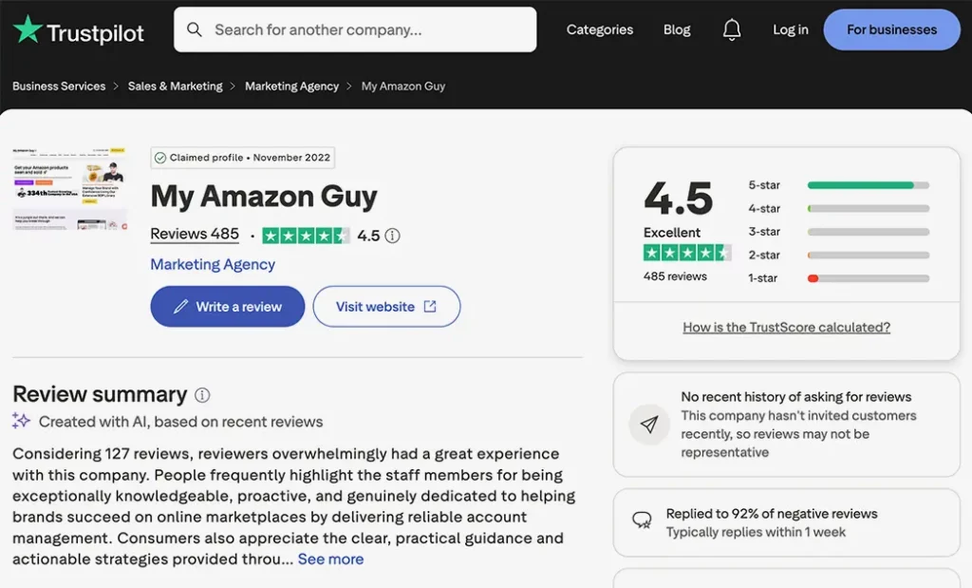Click the For businesses button

(891, 29)
